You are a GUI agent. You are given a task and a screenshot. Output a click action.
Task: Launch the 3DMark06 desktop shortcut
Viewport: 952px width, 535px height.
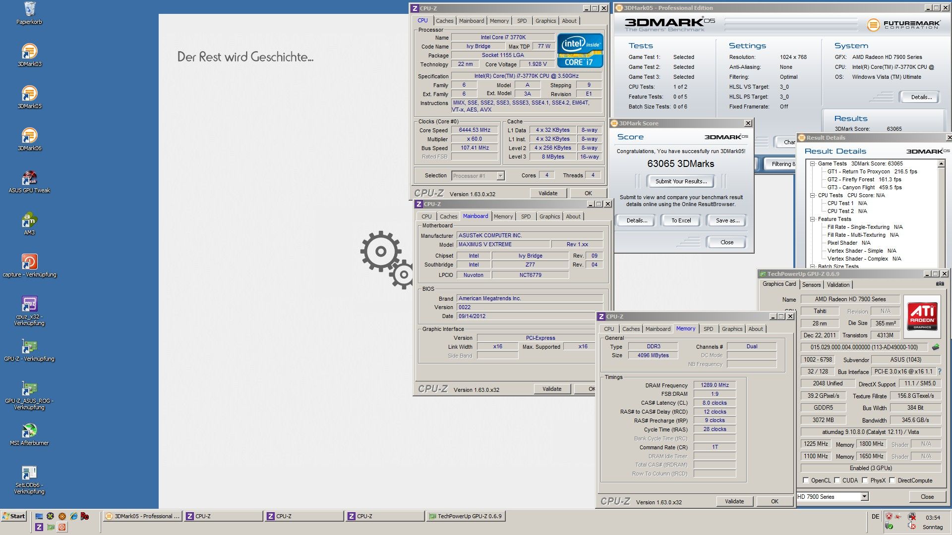(x=29, y=139)
